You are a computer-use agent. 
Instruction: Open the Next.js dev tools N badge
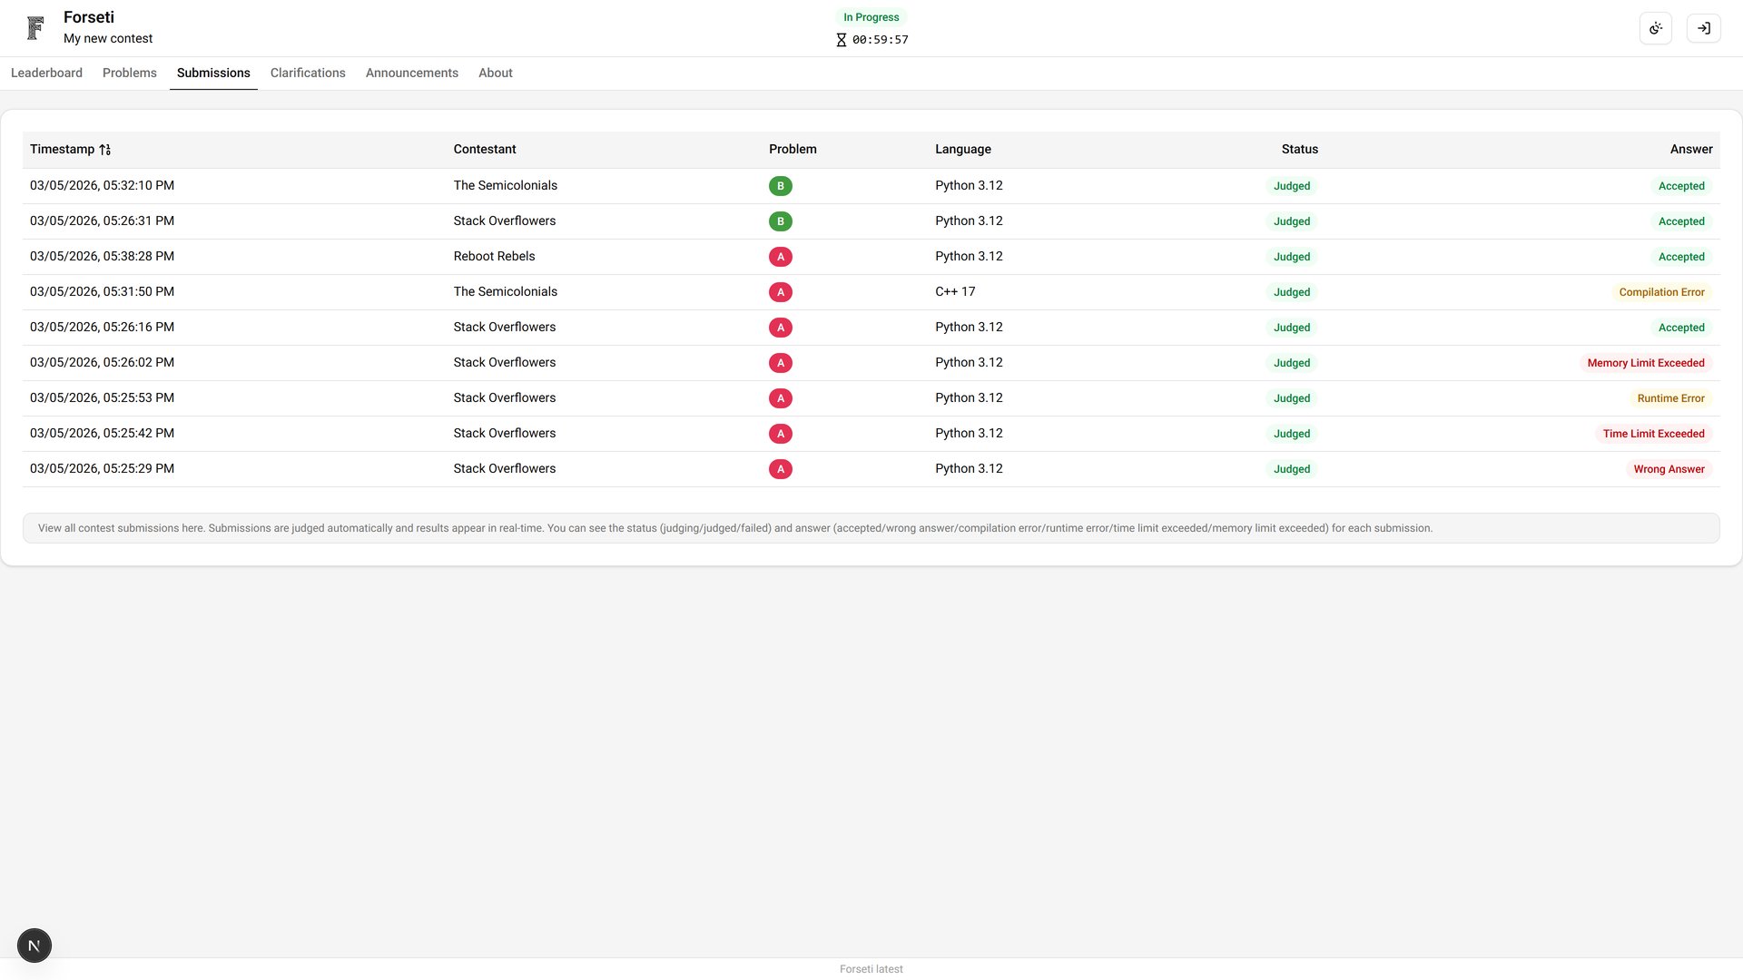[34, 946]
